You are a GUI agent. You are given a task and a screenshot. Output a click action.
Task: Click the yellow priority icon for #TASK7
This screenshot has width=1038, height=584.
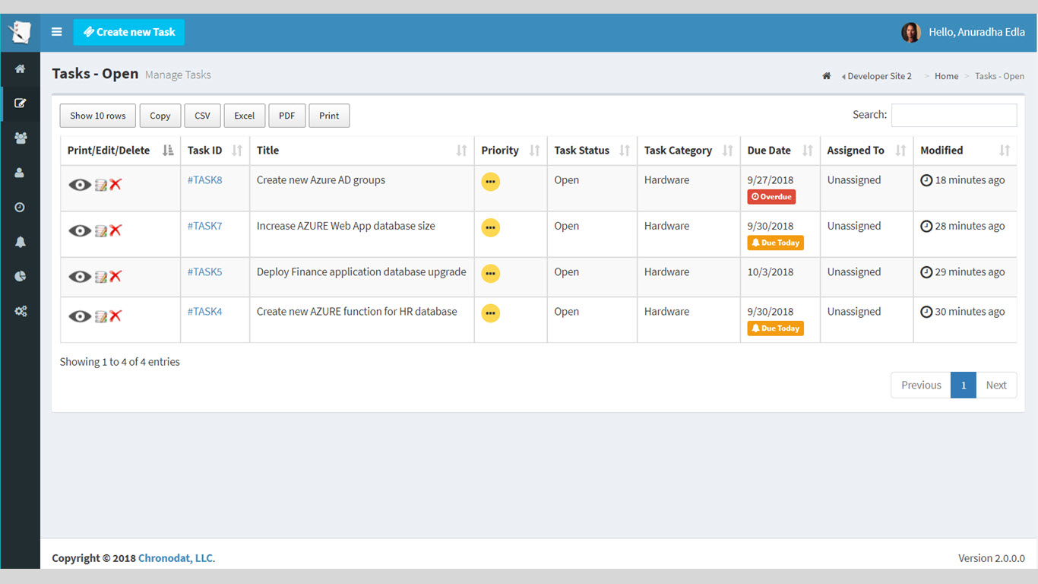click(491, 227)
